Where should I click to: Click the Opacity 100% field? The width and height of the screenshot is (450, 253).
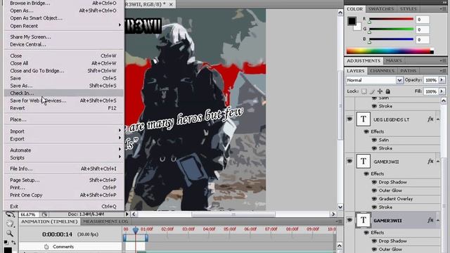(x=430, y=80)
